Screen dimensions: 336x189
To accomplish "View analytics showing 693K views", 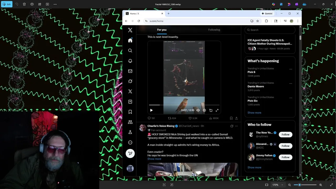I will pos(214,118).
